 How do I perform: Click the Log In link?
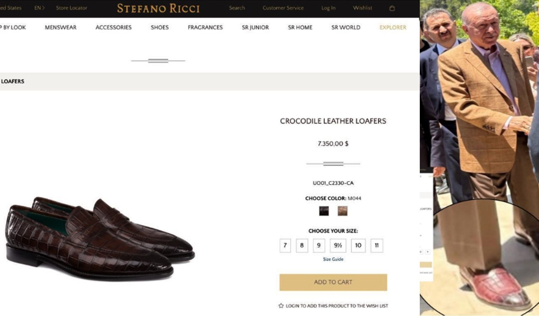click(328, 8)
